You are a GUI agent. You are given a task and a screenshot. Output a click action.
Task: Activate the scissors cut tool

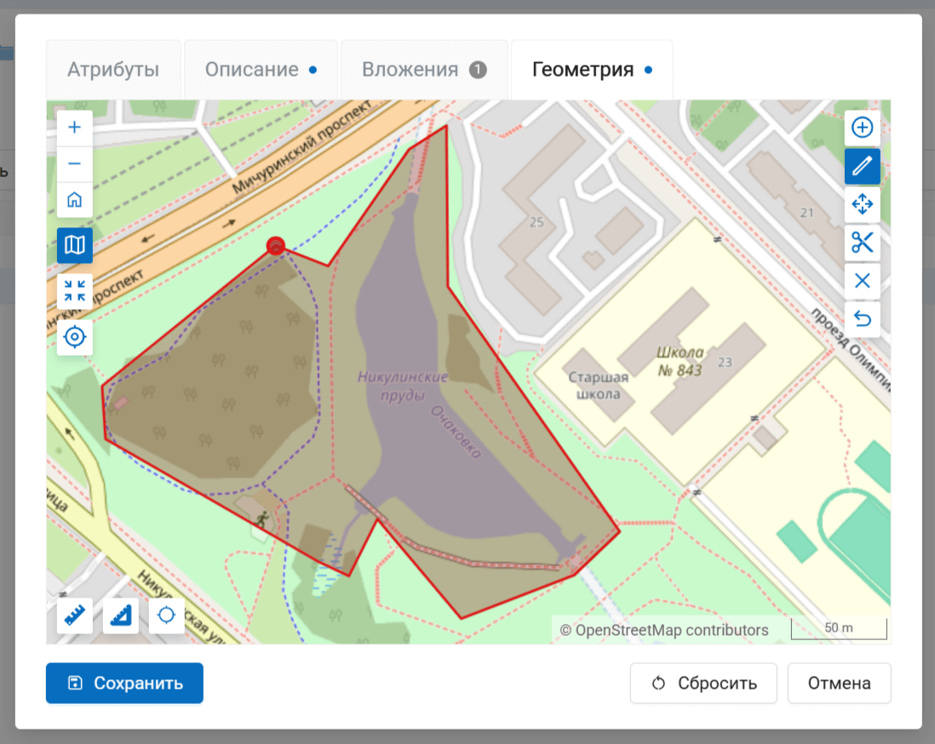863,243
